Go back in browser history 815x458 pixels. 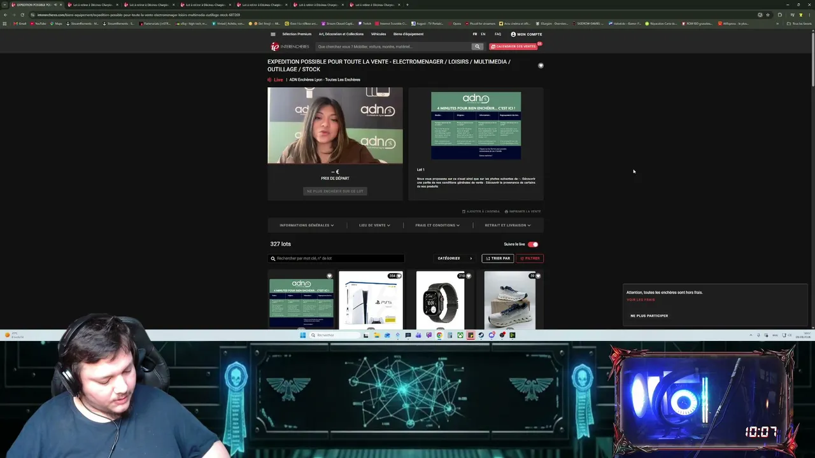tap(5, 15)
